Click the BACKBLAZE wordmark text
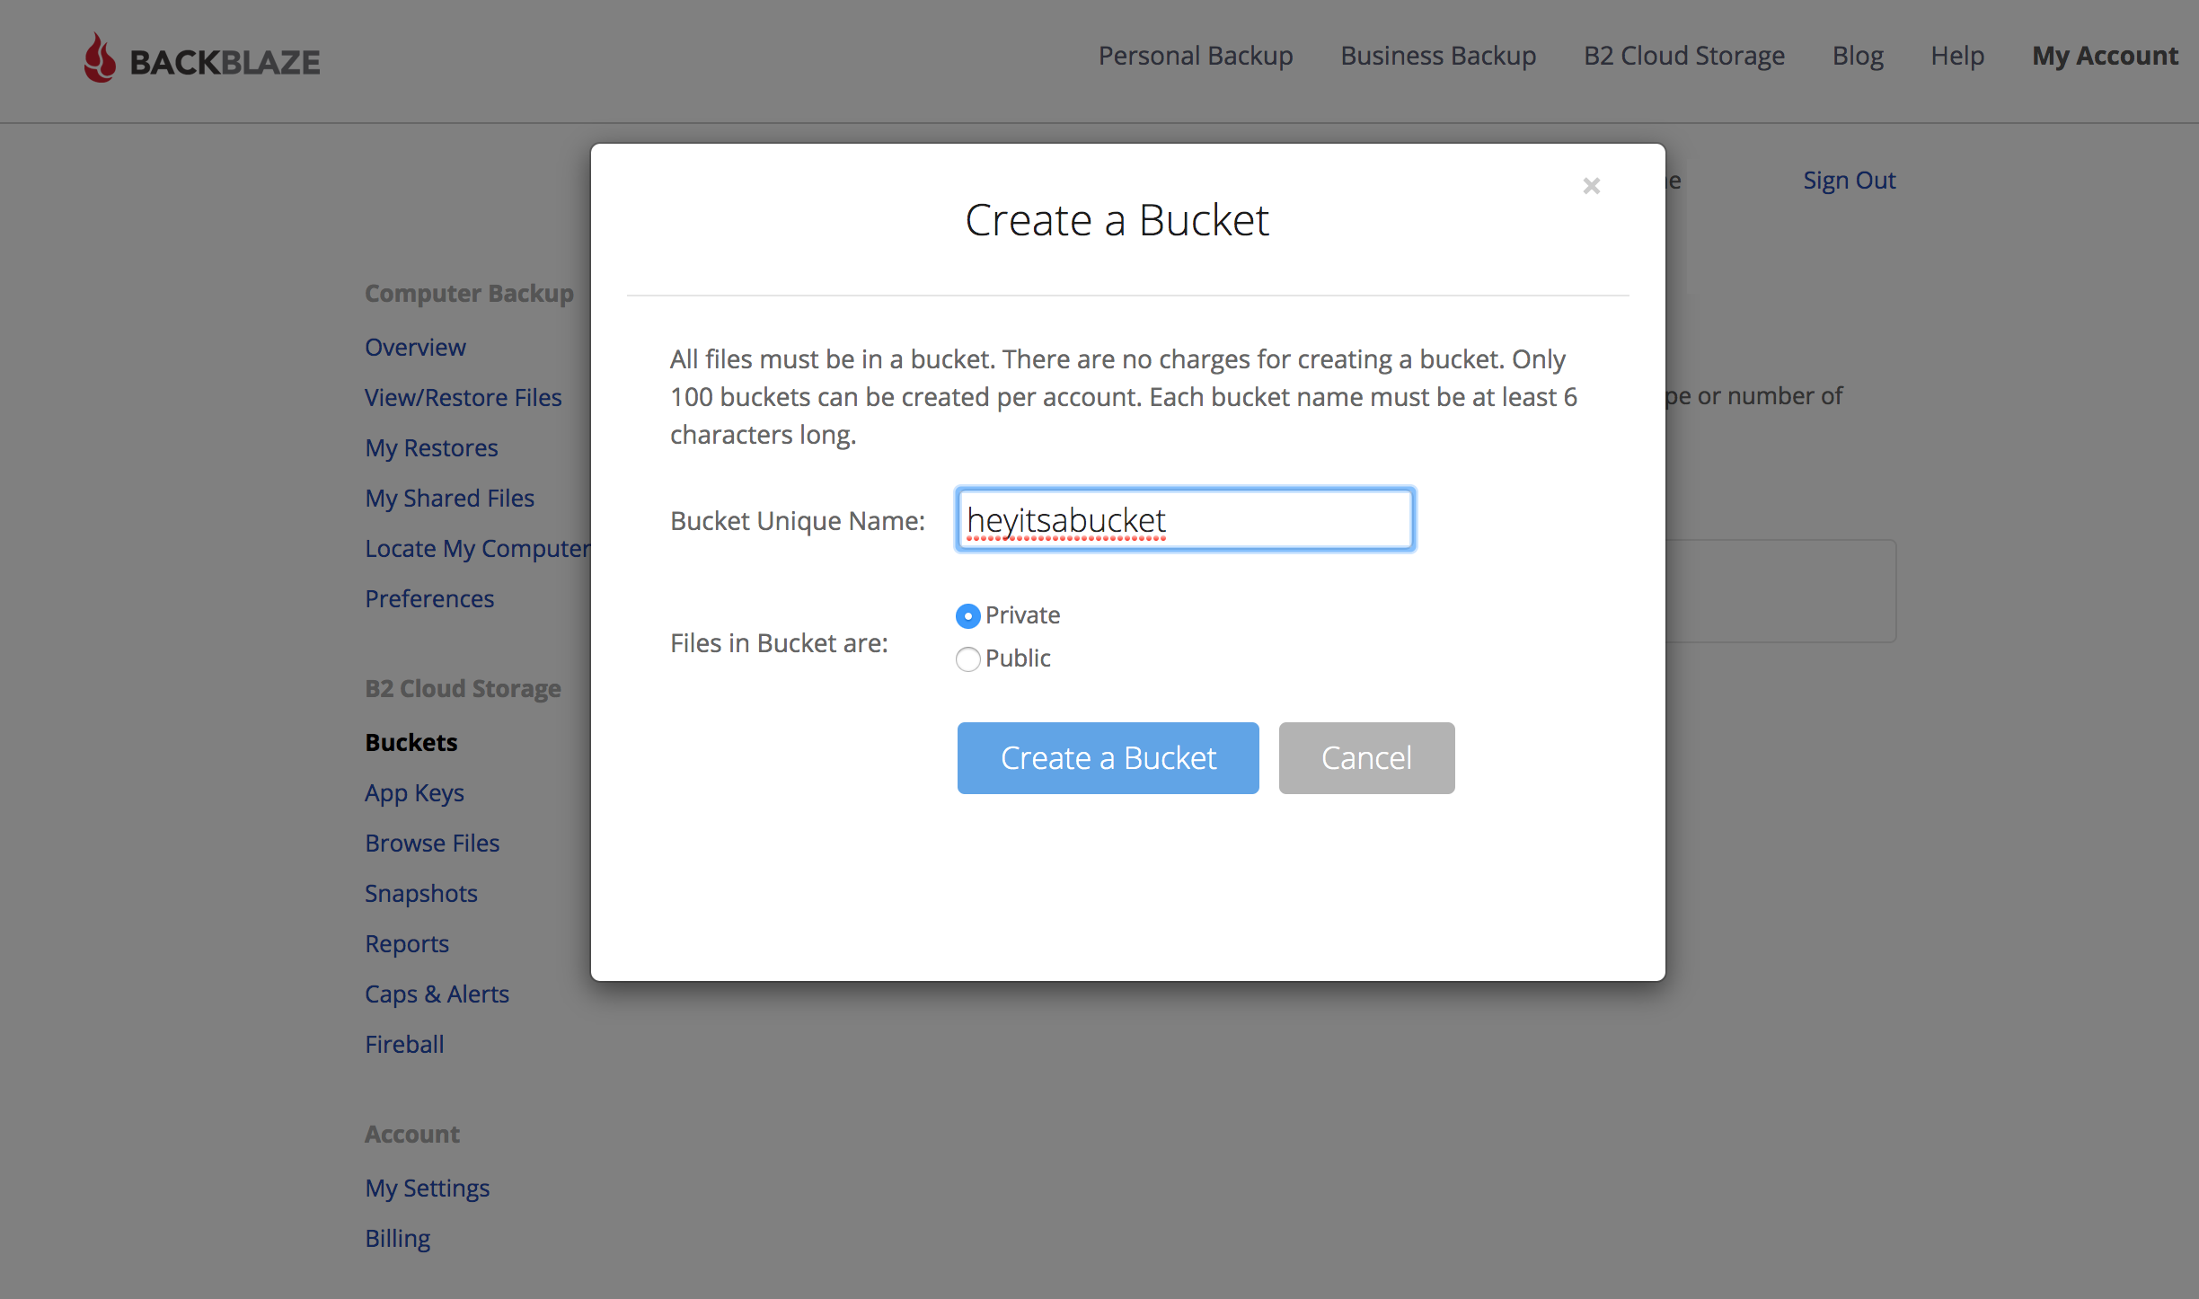2199x1299 pixels. click(x=225, y=62)
